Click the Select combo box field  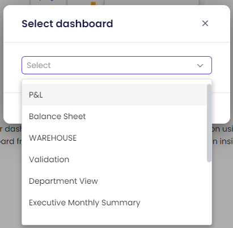click(x=117, y=65)
